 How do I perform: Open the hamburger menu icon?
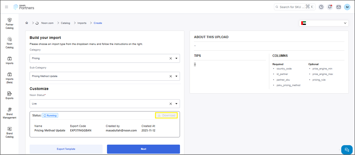point(7,7)
